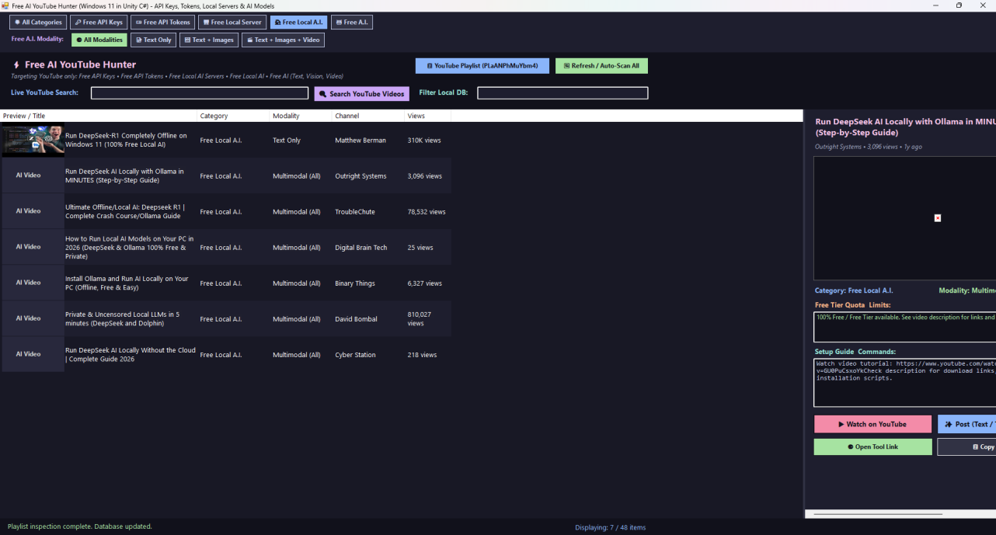
Task: Click the details panel horizontal scrollbar
Action: tap(878, 514)
